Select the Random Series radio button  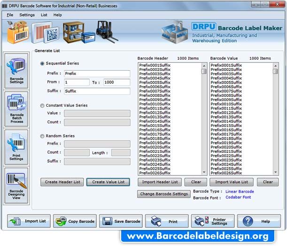click(42, 136)
